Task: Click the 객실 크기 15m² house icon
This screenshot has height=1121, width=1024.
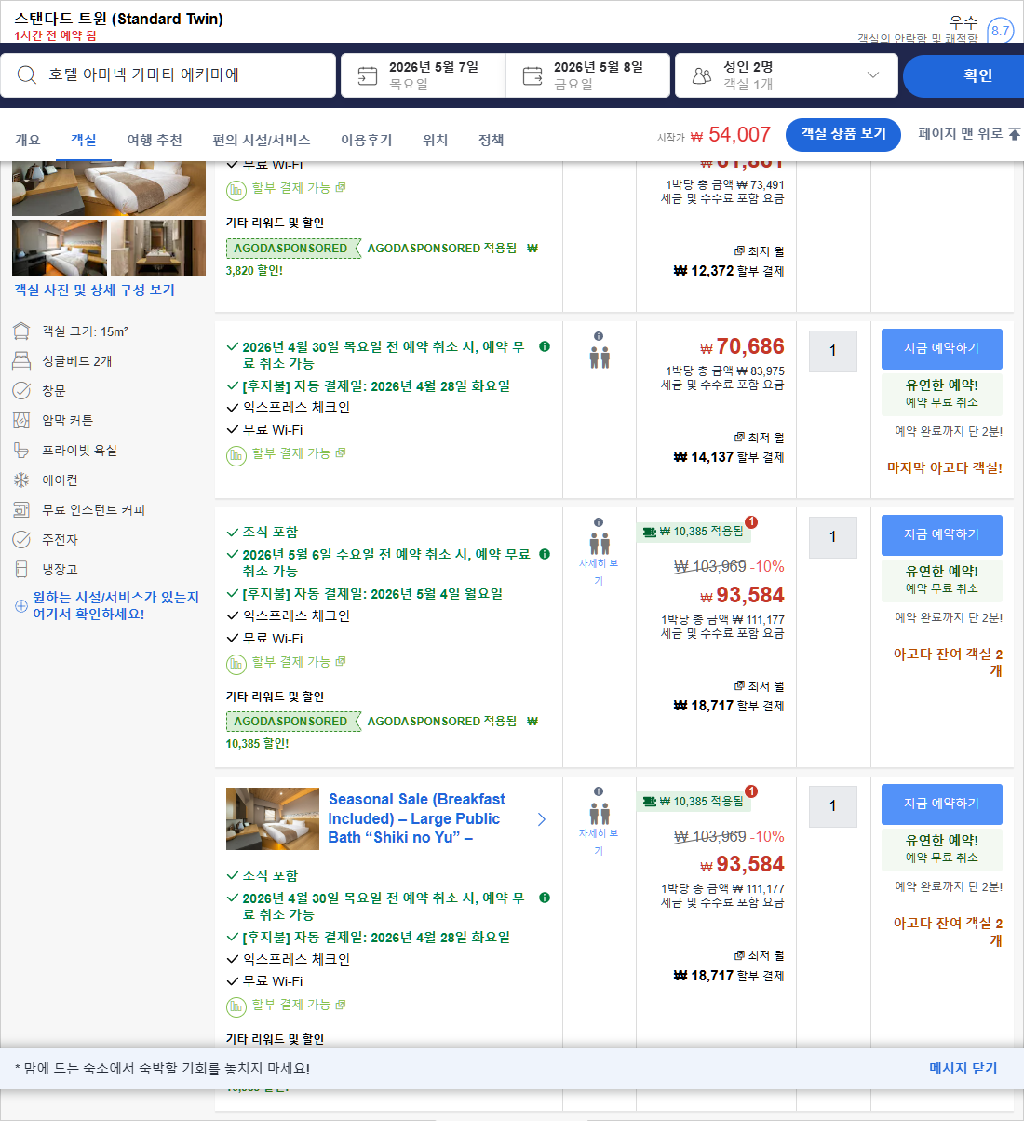Action: click(21, 331)
